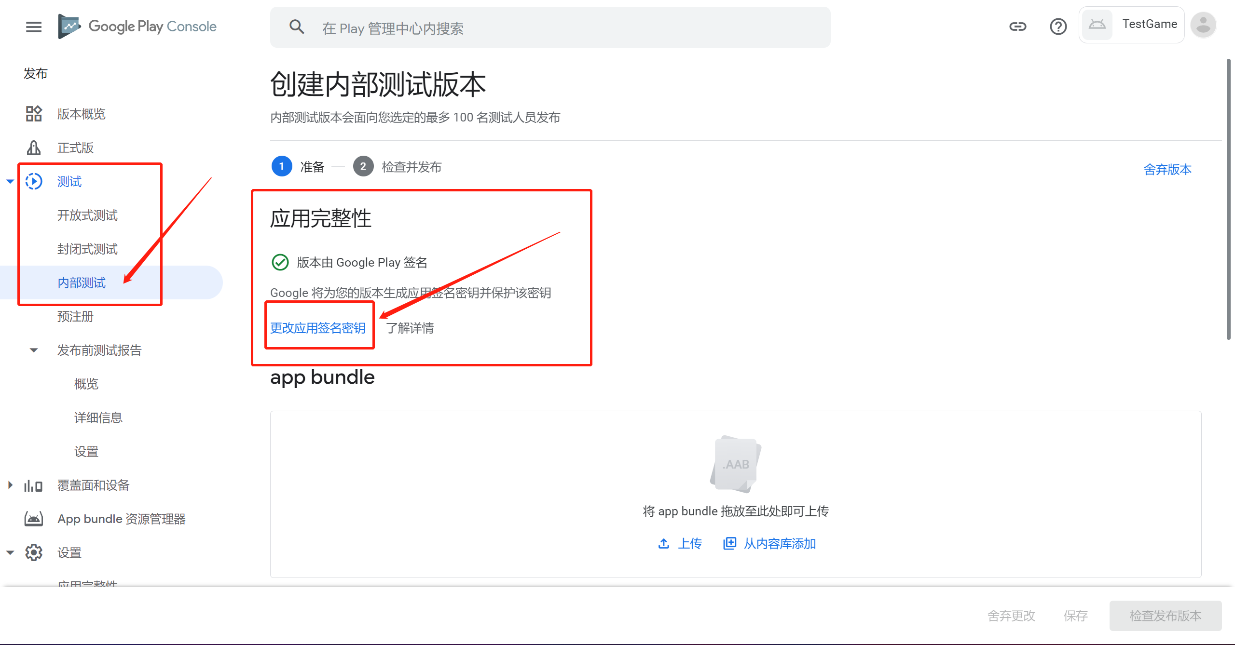1235x645 pixels.
Task: Focus the Play 管理中心 search field
Action: pos(550,27)
